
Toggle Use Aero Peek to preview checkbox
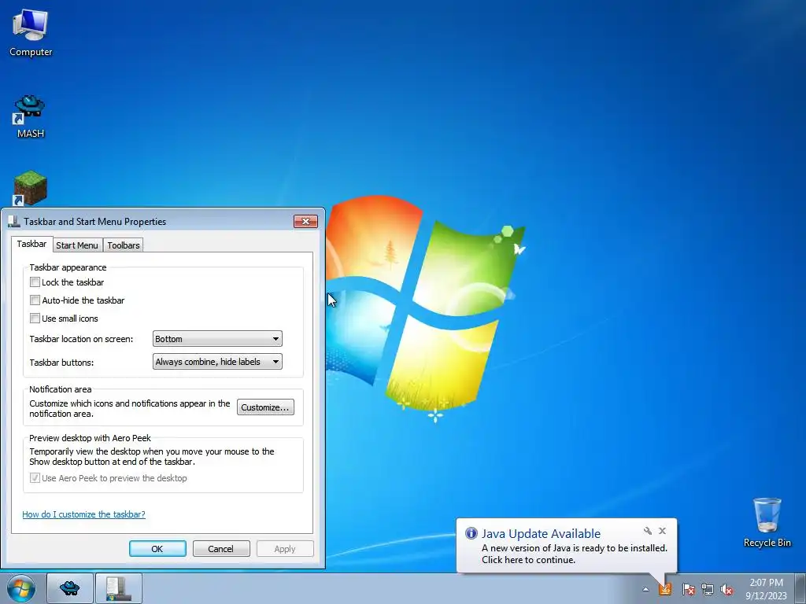click(35, 477)
